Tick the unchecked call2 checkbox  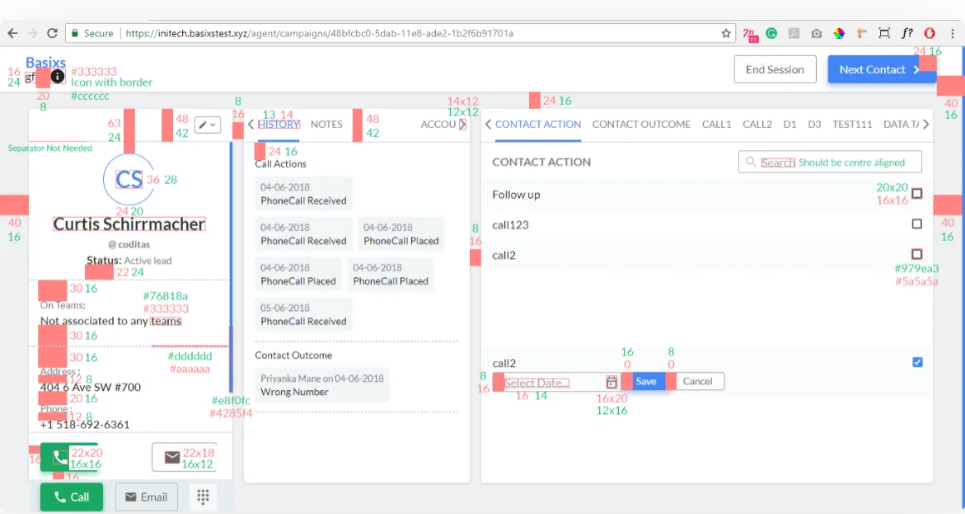917,254
